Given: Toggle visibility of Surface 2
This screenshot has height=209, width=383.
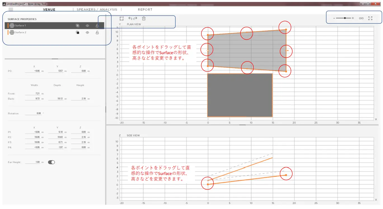Looking at the screenshot, I should coord(87,32).
